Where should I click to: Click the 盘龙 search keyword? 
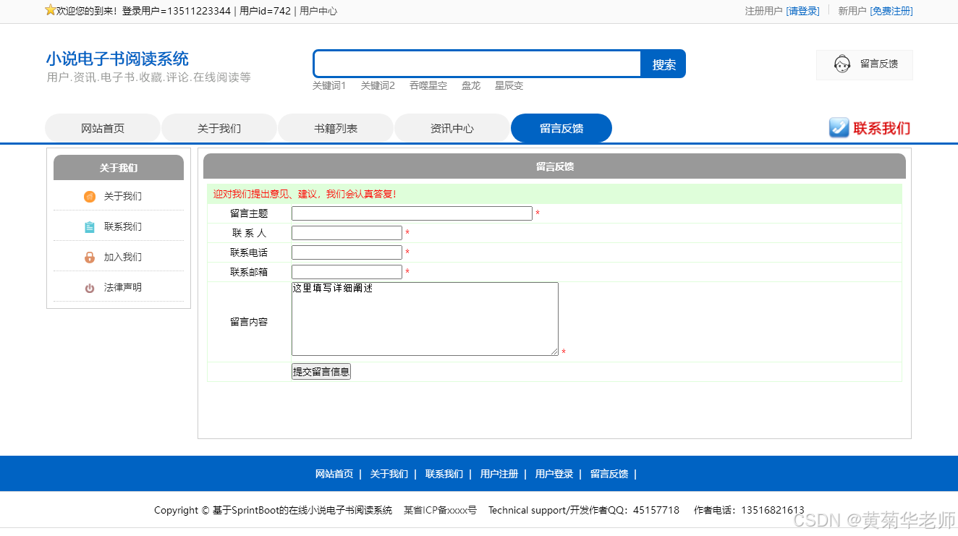coord(471,85)
